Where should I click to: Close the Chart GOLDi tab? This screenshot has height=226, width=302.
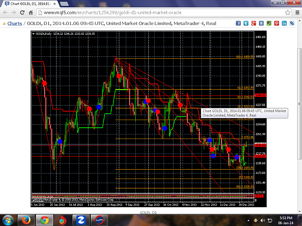[55, 4]
